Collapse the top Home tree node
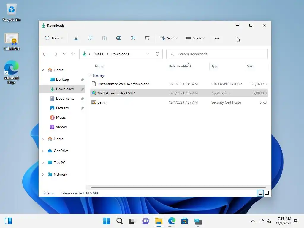The width and height of the screenshot is (304, 228). [x=43, y=70]
